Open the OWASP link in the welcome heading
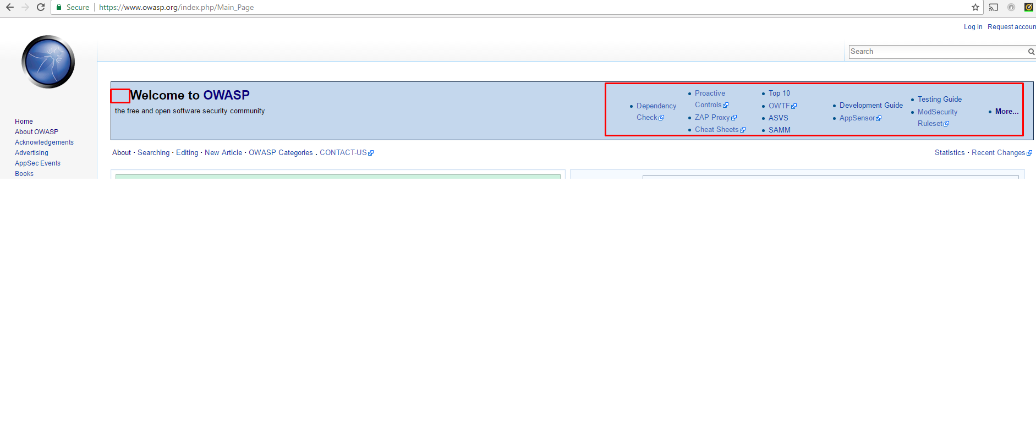This screenshot has width=1036, height=424. click(x=227, y=95)
